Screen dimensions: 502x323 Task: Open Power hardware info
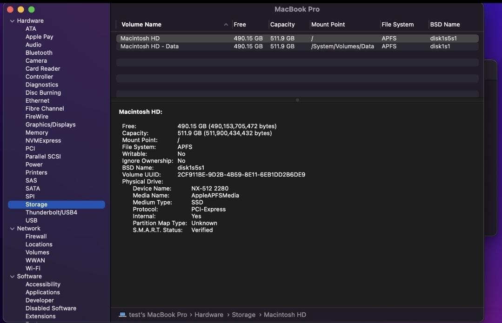click(x=34, y=165)
